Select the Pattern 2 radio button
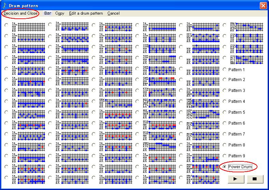This screenshot has width=269, height=190. click(x=224, y=80)
